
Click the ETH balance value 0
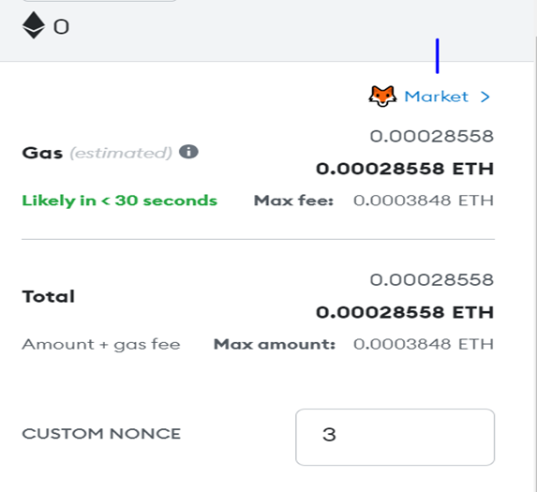61,26
